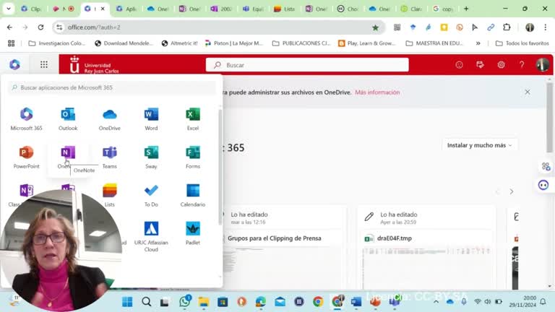This screenshot has height=312, width=555.
Task: Open the Sway app
Action: click(x=151, y=157)
